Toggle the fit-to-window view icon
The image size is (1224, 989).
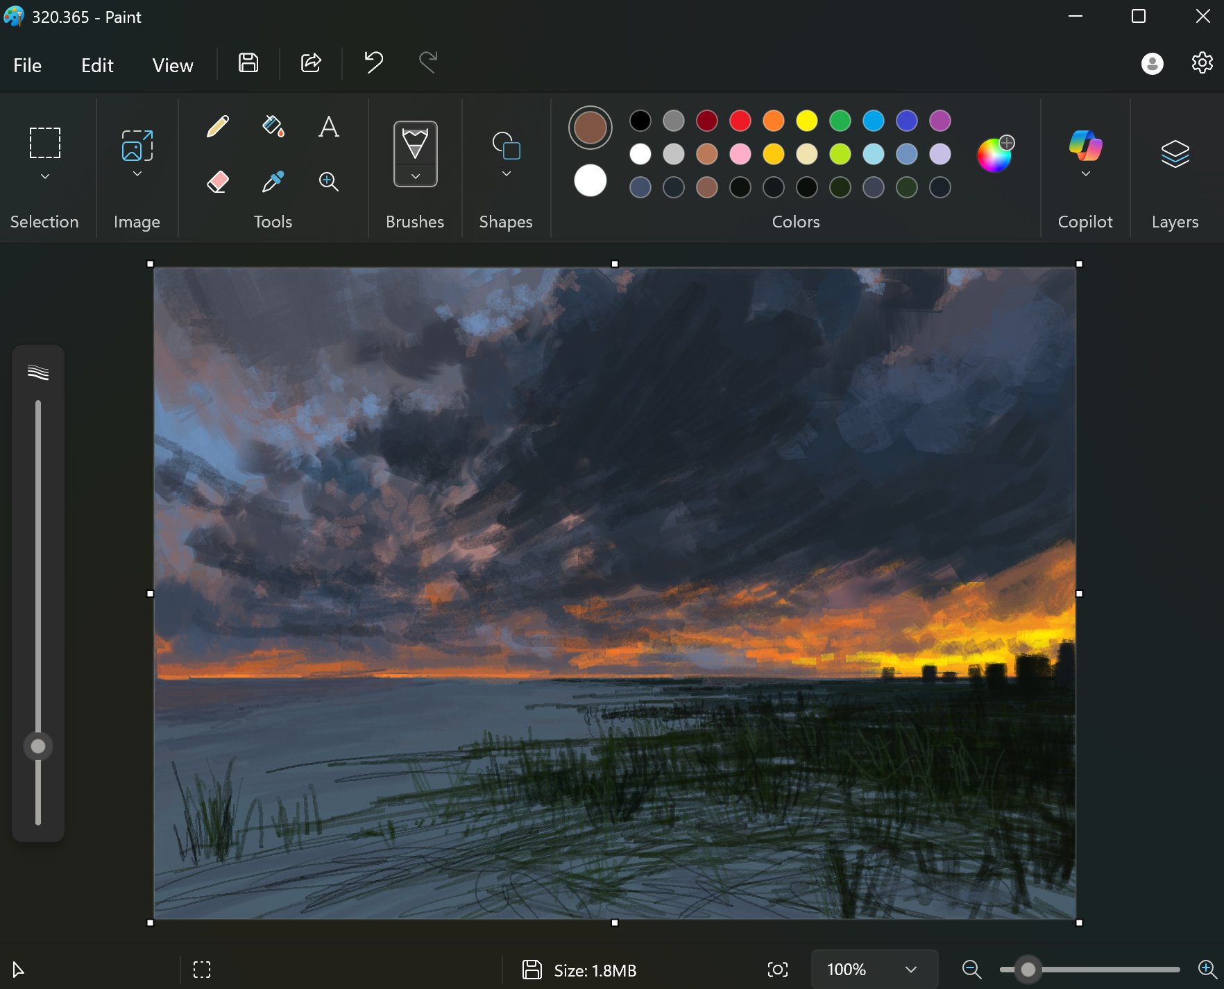coord(777,970)
